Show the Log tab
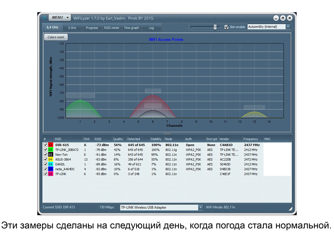The width and height of the screenshot is (334, 251). [x=151, y=28]
